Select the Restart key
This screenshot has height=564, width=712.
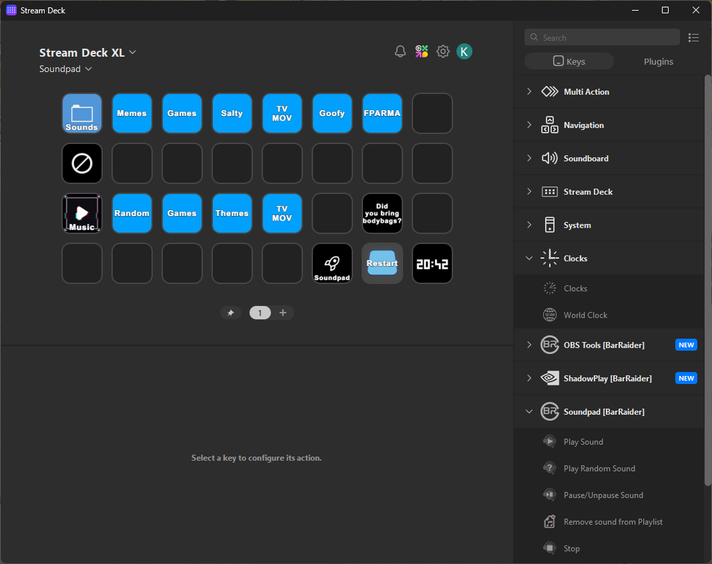tap(382, 263)
